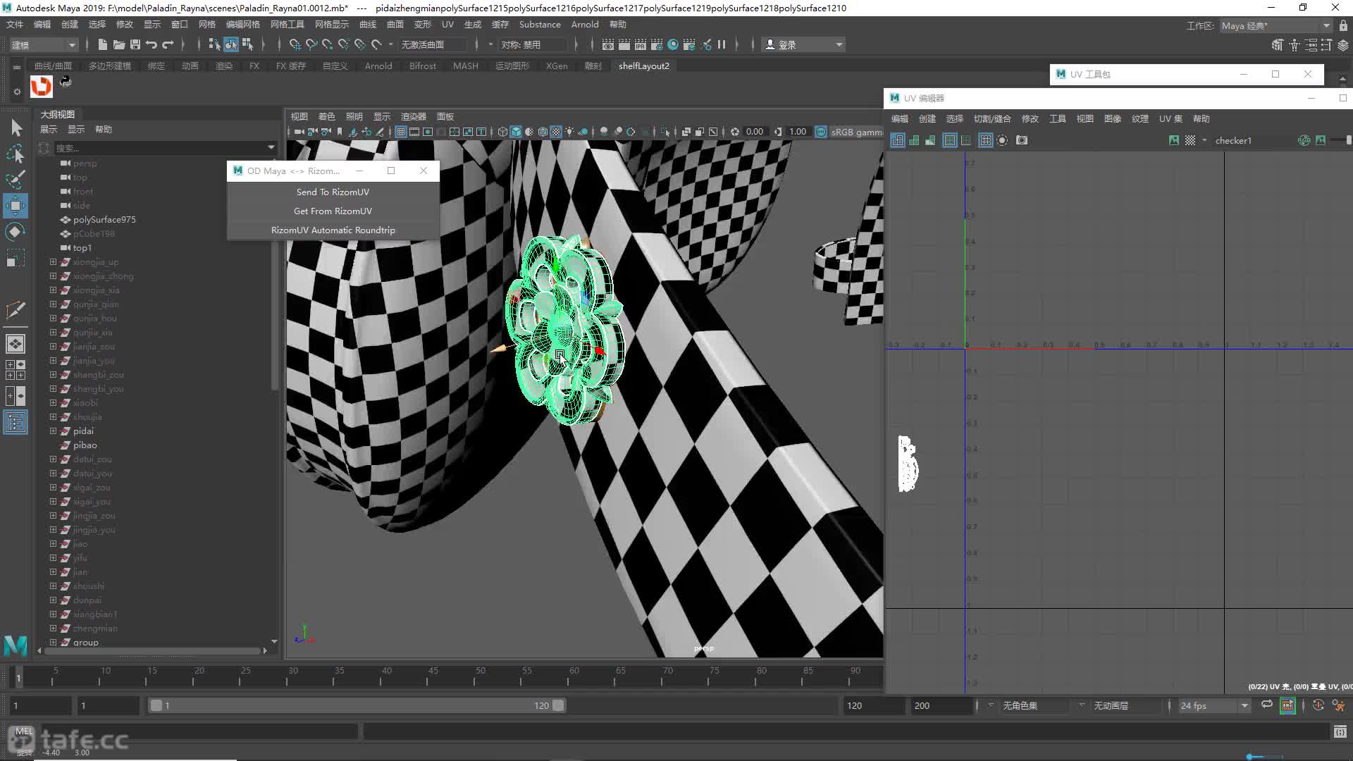This screenshot has height=761, width=1353.
Task: Redo the action using the redo arrow
Action: (x=168, y=44)
